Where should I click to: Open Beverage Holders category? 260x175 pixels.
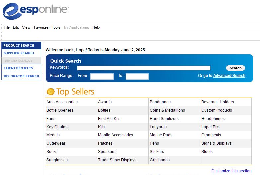[217, 102]
